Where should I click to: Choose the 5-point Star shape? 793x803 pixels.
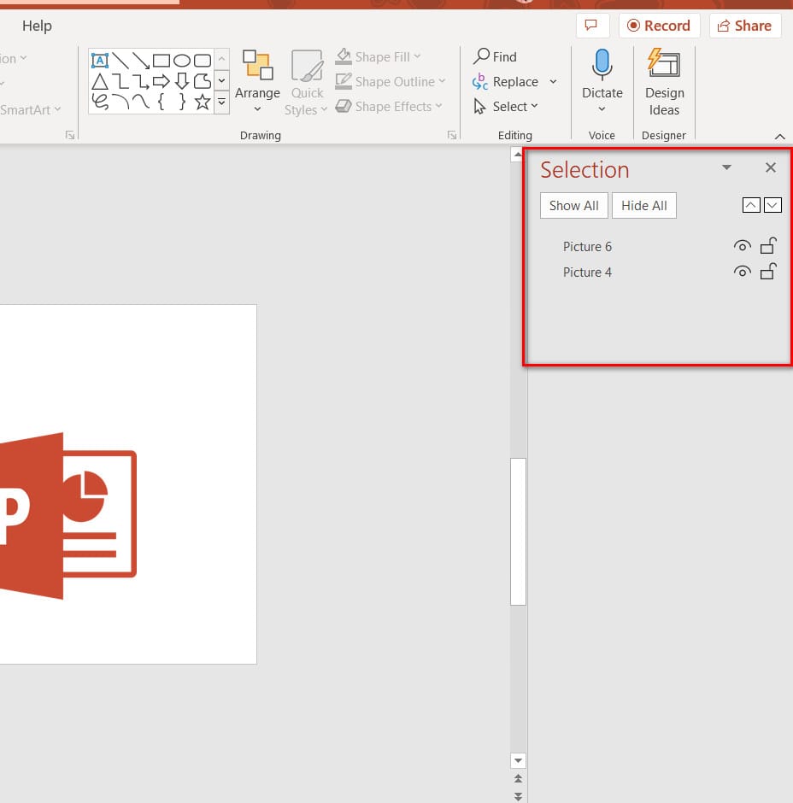coord(203,102)
